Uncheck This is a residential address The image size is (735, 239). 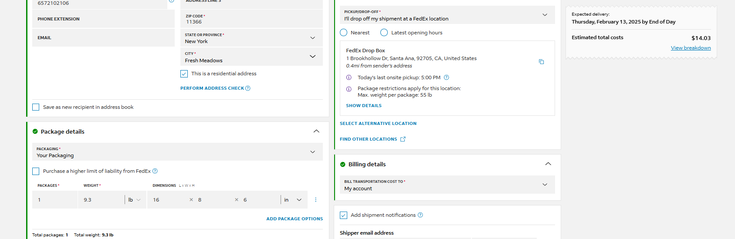click(x=184, y=74)
